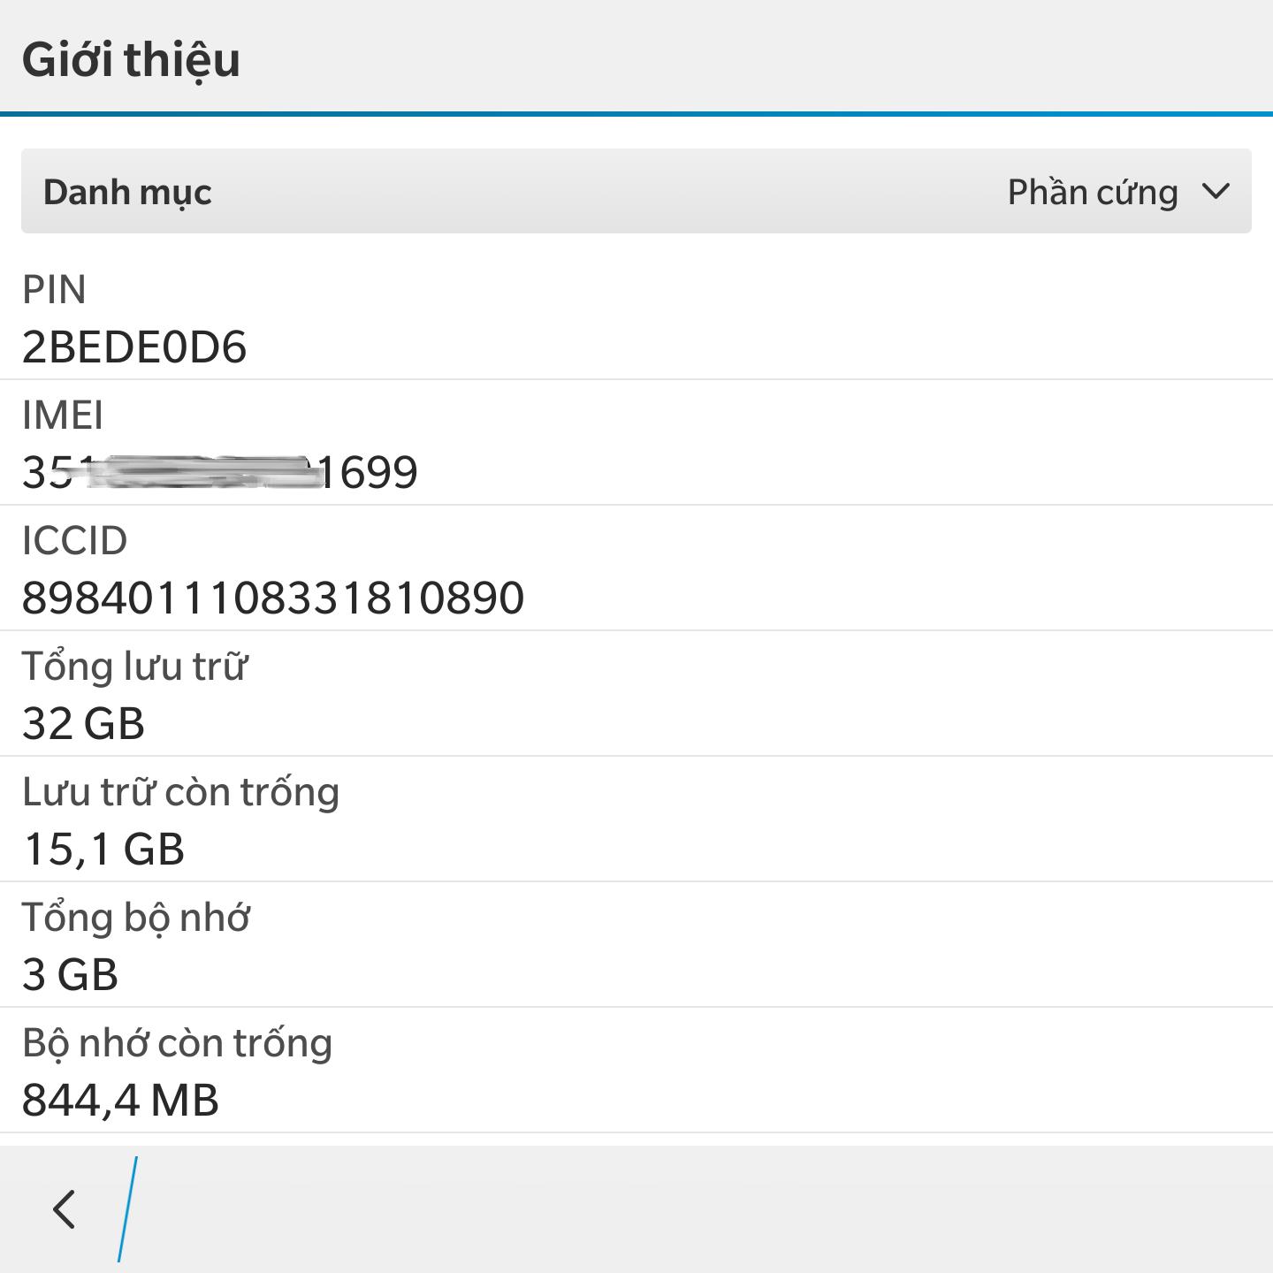
Task: Select the 844,4 MB free memory value
Action: 120,1100
